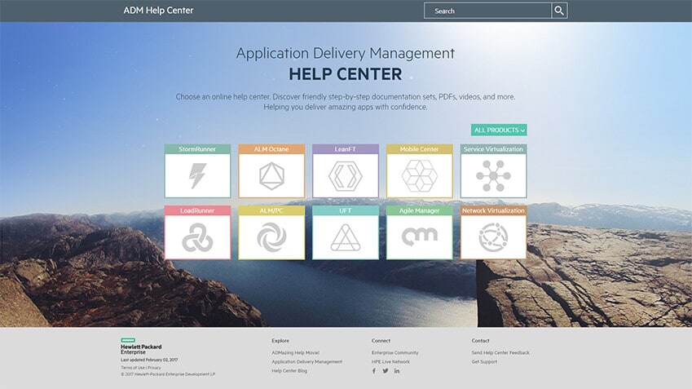Image resolution: width=692 pixels, height=389 pixels.
Task: Visit the Facebook social icon in footer
Action: [374, 371]
